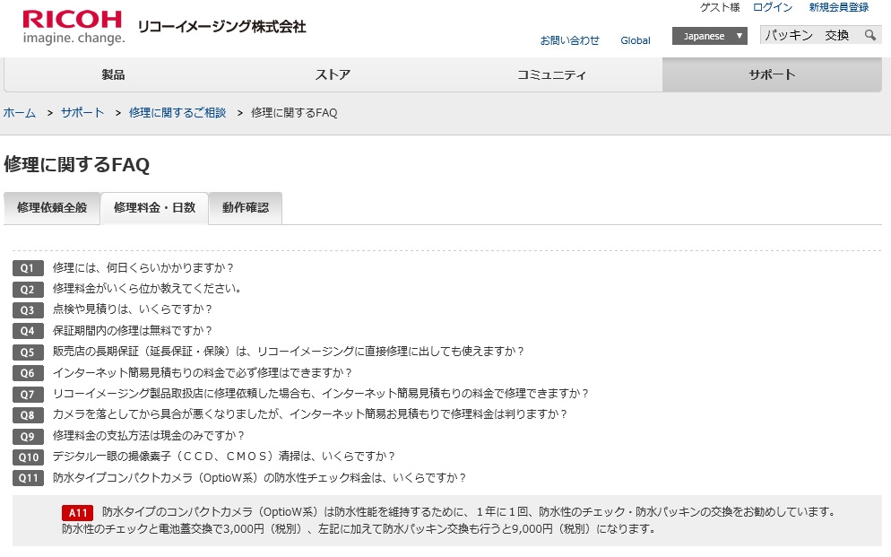The height and width of the screenshot is (557, 891).
Task: Go to サポート in the breadcrumb
Action: tap(82, 112)
